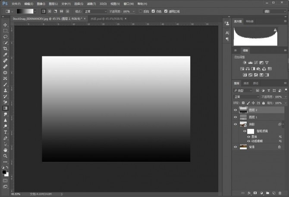Select the Lasso tool
This screenshot has width=289, height=197.
[x=5, y=37]
